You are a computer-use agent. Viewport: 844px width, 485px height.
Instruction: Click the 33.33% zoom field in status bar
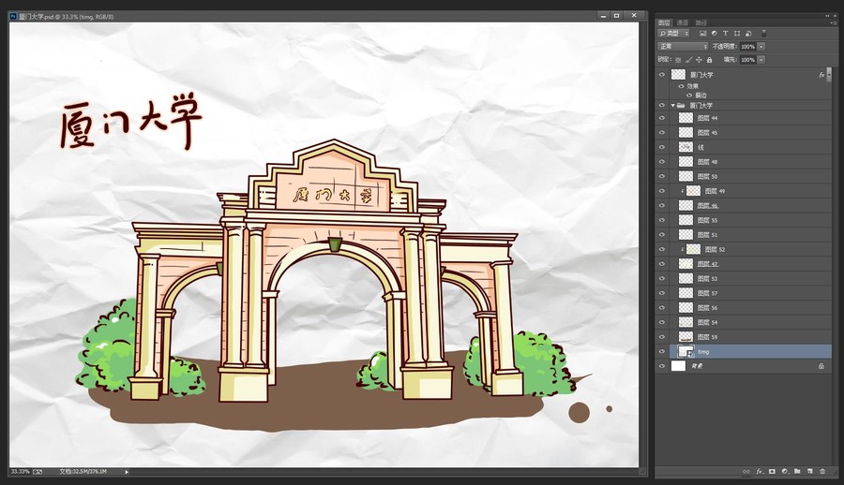tap(20, 472)
